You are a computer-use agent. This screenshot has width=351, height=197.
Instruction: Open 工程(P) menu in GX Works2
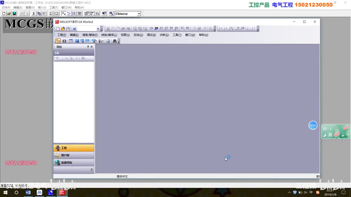click(x=62, y=35)
